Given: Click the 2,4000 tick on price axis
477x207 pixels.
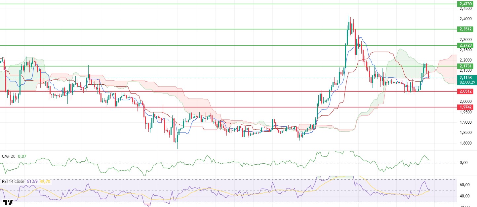Looking at the screenshot, I should point(466,19).
